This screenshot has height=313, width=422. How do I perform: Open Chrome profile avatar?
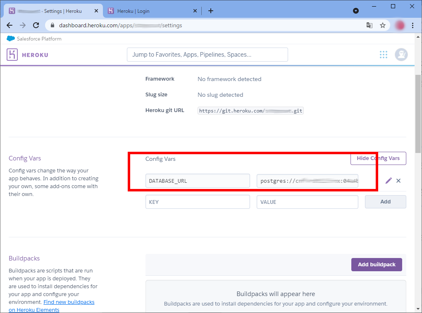[x=400, y=25]
